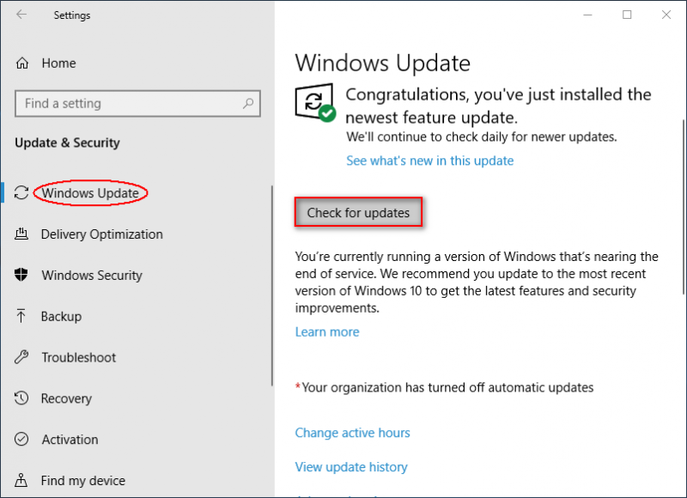Click the Windows Update sync arrows icon
The image size is (687, 498).
click(x=21, y=192)
